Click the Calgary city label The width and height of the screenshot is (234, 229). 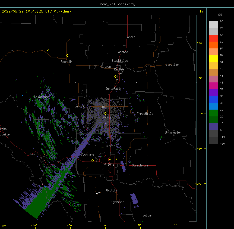click(108, 164)
